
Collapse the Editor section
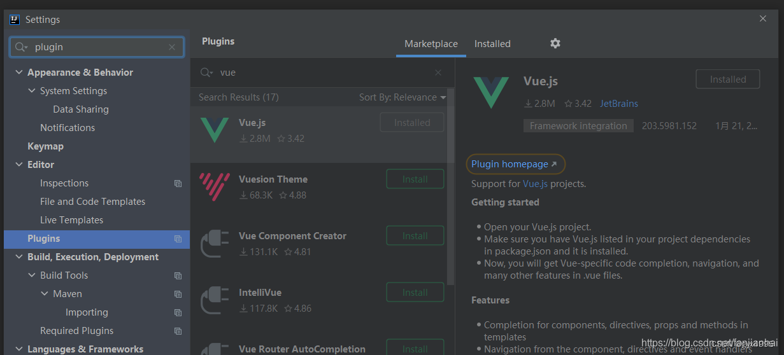(18, 165)
